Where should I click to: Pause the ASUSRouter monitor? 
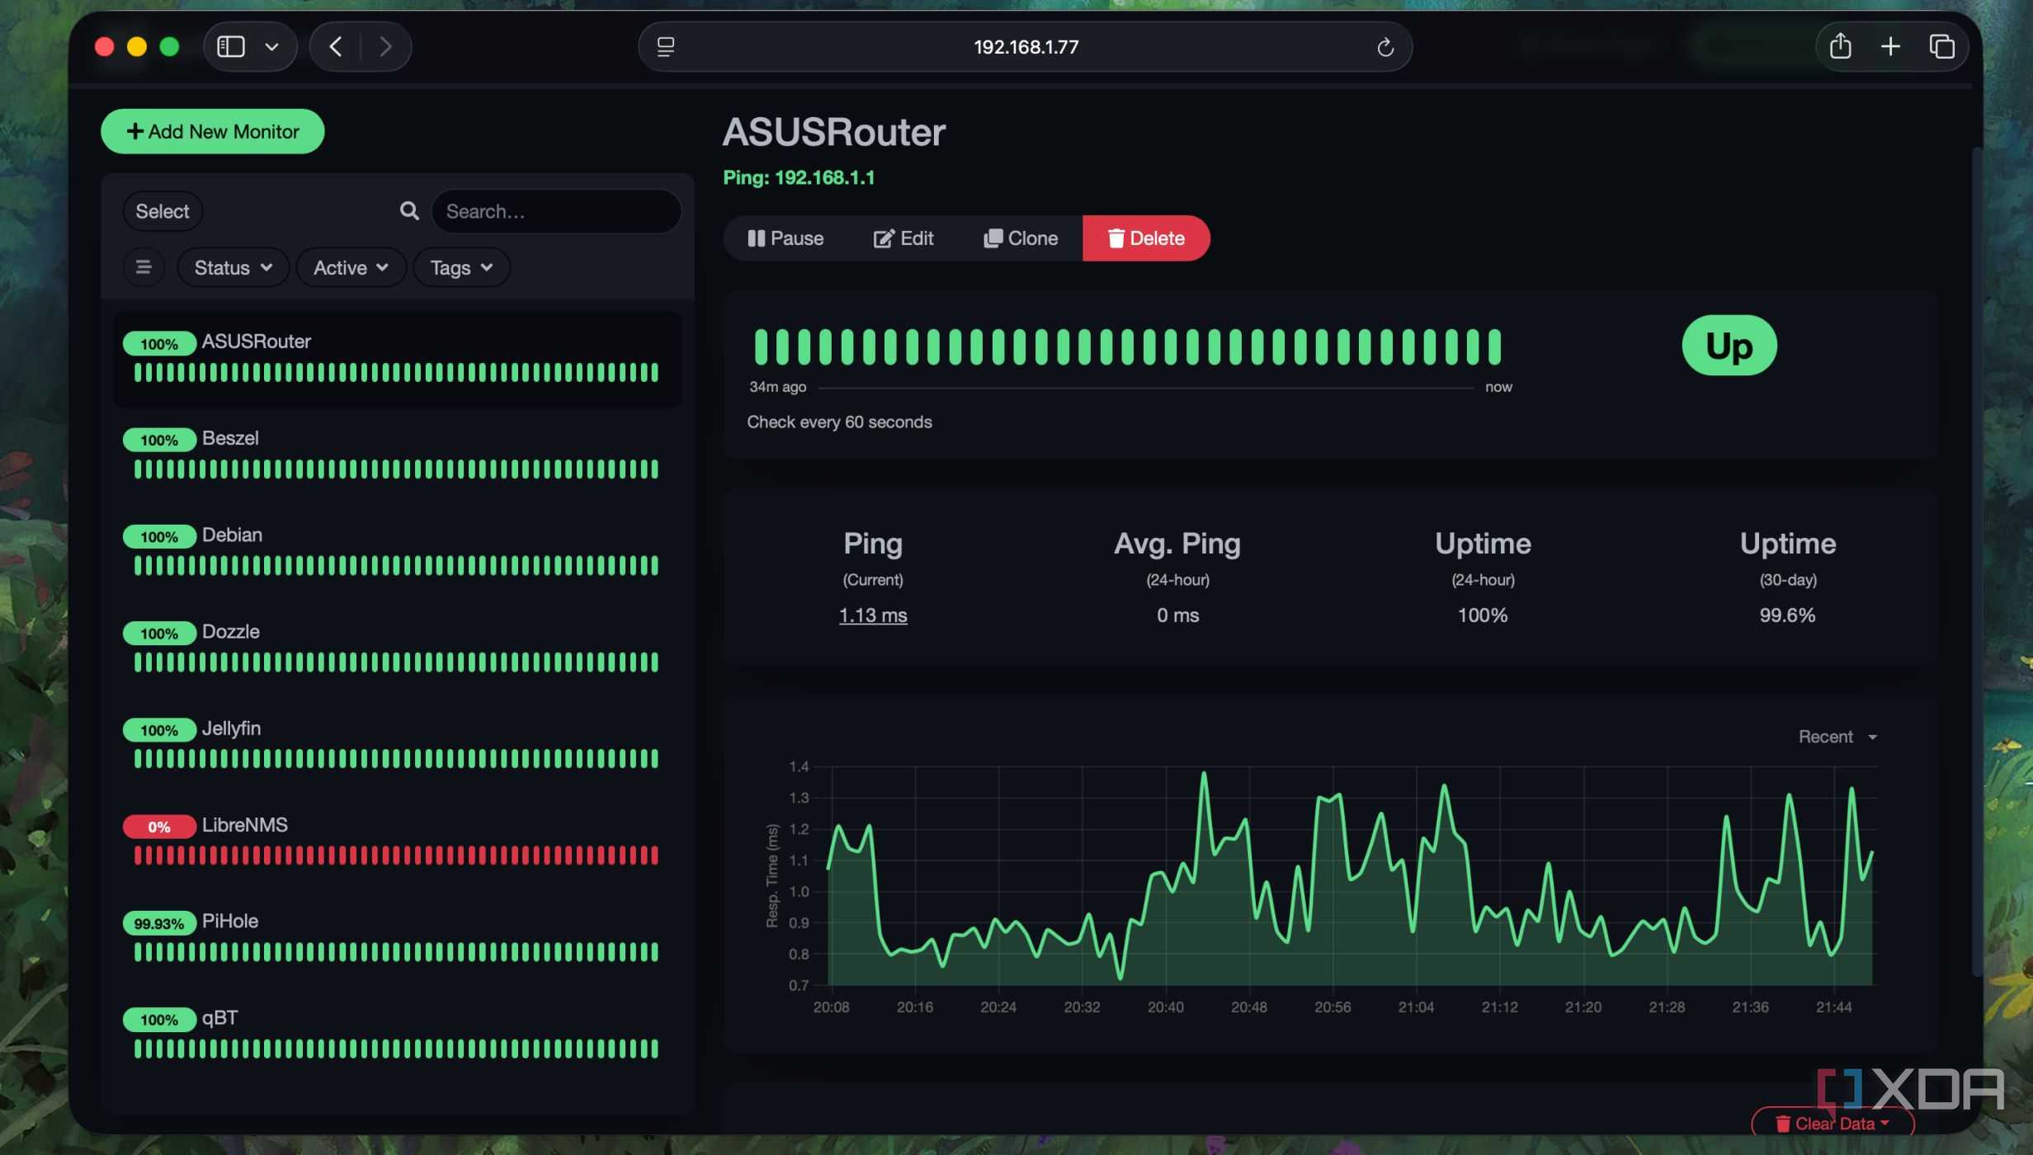[x=785, y=238]
